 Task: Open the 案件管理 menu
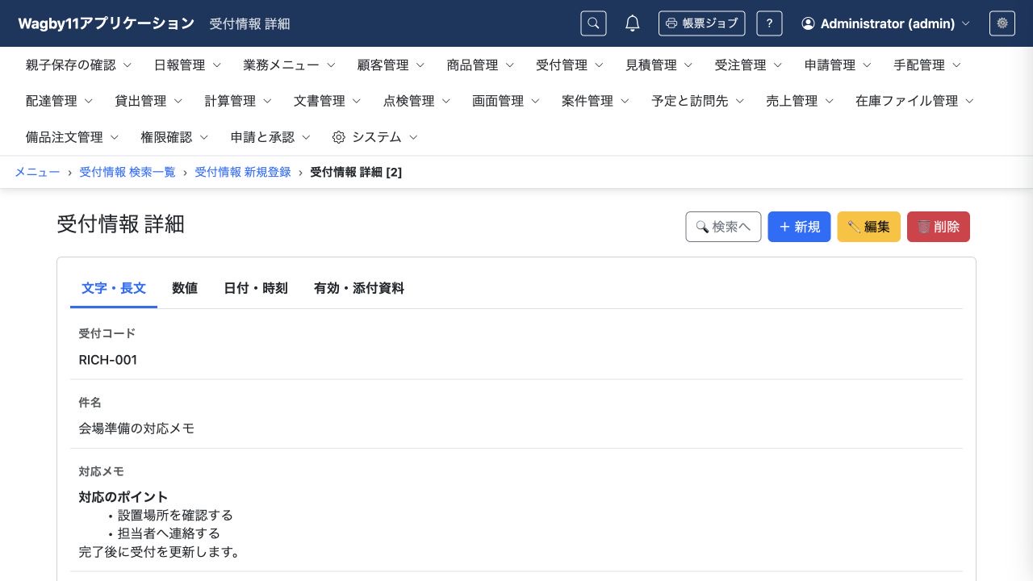[597, 101]
